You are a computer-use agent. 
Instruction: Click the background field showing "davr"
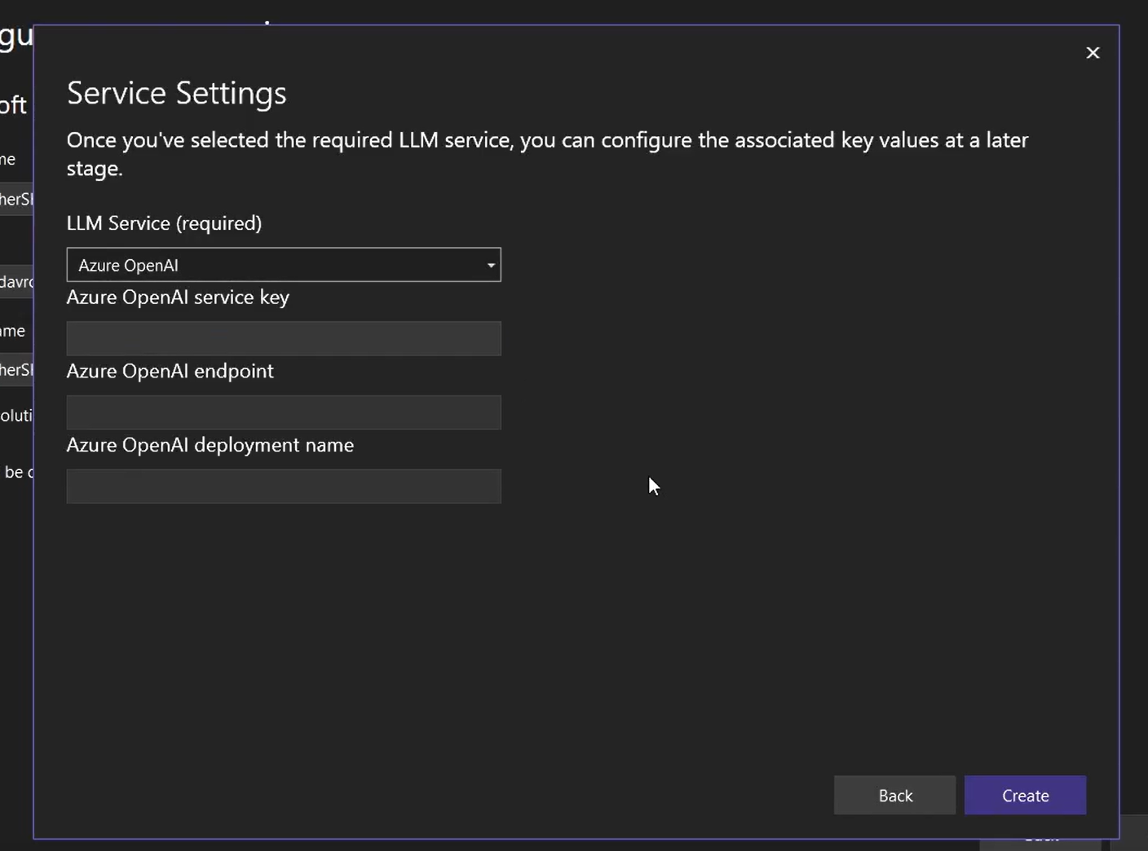15,282
